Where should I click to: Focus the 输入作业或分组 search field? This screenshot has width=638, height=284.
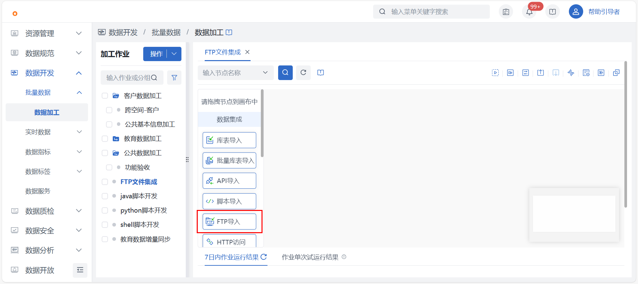click(132, 78)
